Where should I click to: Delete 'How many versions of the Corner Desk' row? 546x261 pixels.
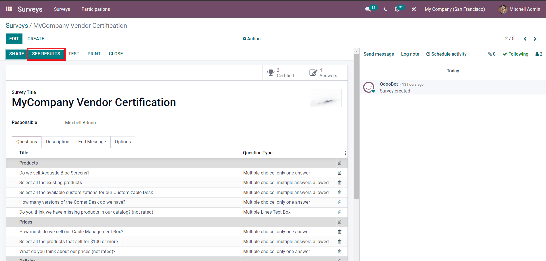click(340, 202)
